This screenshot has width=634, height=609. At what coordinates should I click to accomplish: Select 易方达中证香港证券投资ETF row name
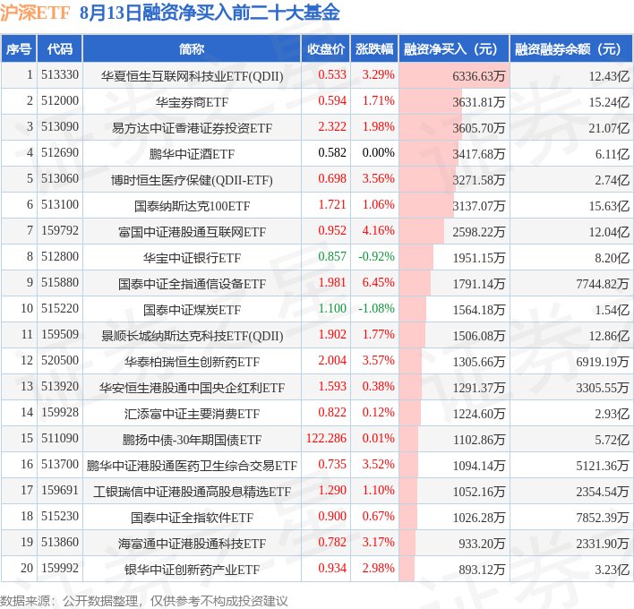coord(192,128)
